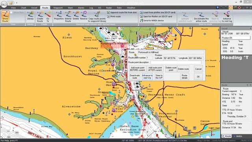Click Advance to next leg icon

[227, 17]
